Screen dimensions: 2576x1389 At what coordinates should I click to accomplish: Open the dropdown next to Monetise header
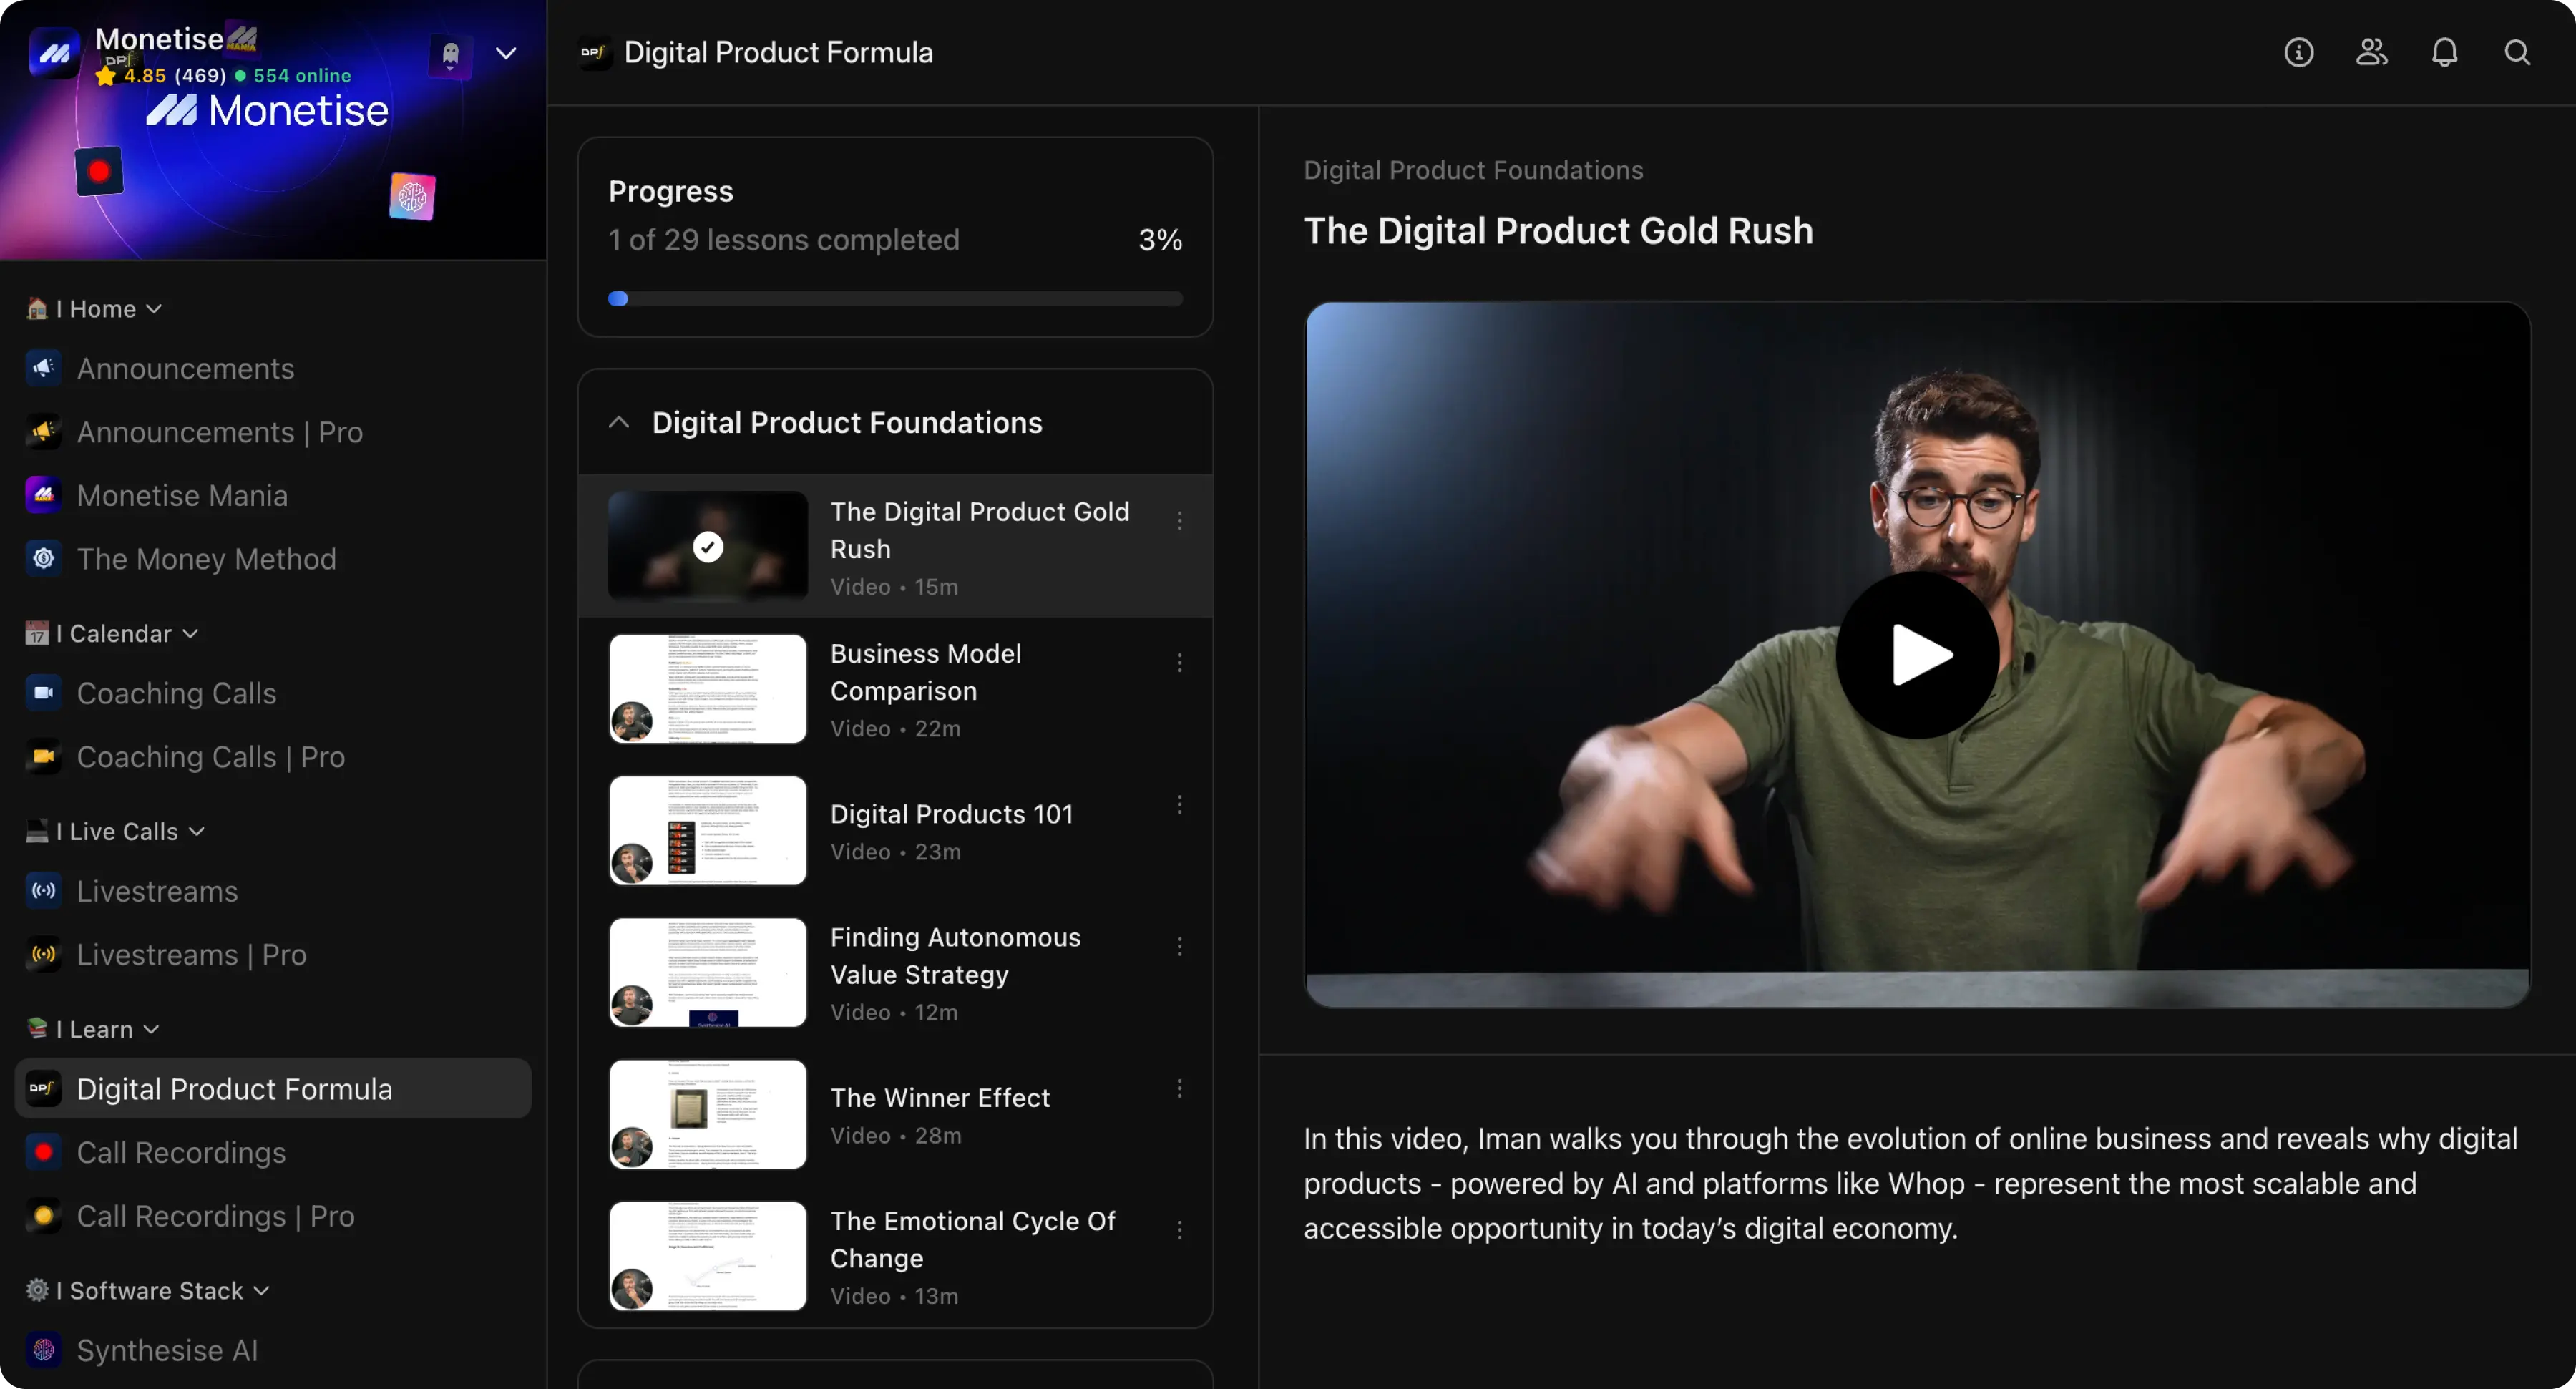pos(506,53)
